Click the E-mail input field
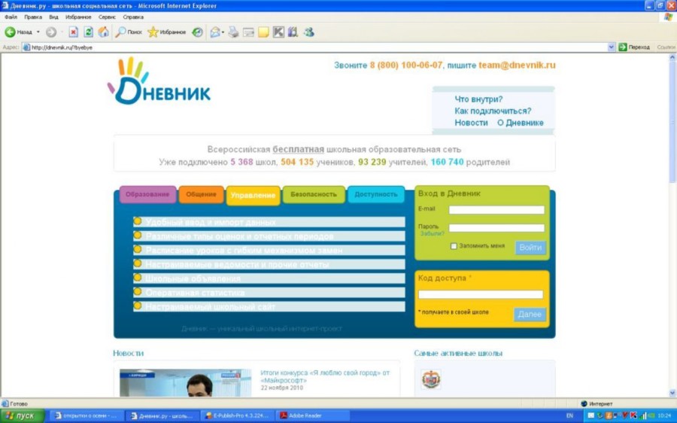This screenshot has width=677, height=423. click(x=496, y=210)
